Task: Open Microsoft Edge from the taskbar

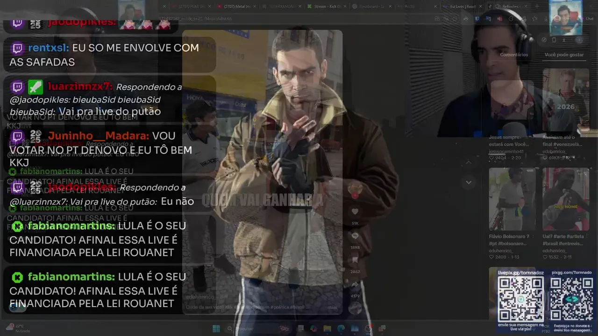Action: tap(341, 329)
